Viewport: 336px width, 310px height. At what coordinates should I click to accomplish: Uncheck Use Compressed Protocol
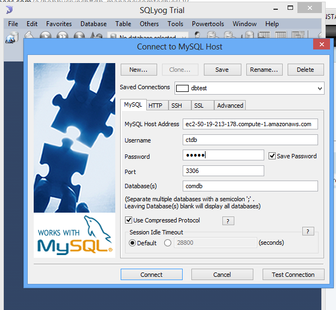click(128, 220)
